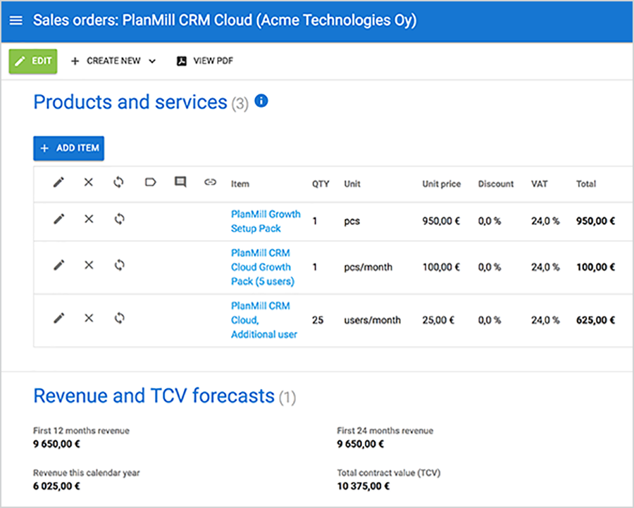The height and width of the screenshot is (508, 634).
Task: Click the pcs/month unit cell
Action: 368,267
